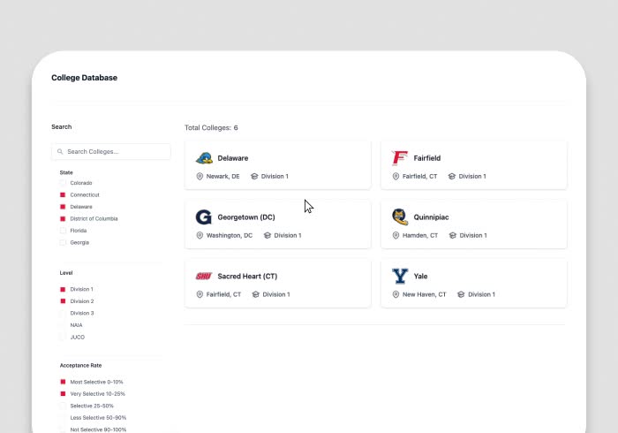Click graduation cap icon in Sacred Heart card

tap(256, 294)
